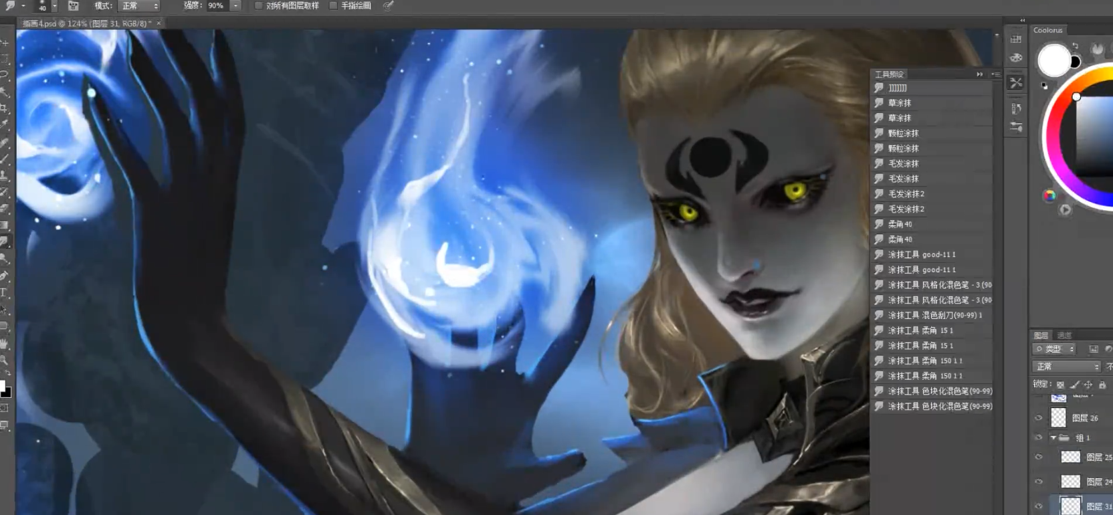
Task: Hide layer 图层 31
Action: pyautogui.click(x=1039, y=506)
